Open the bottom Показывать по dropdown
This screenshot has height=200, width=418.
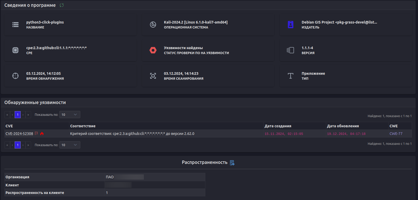[70, 145]
